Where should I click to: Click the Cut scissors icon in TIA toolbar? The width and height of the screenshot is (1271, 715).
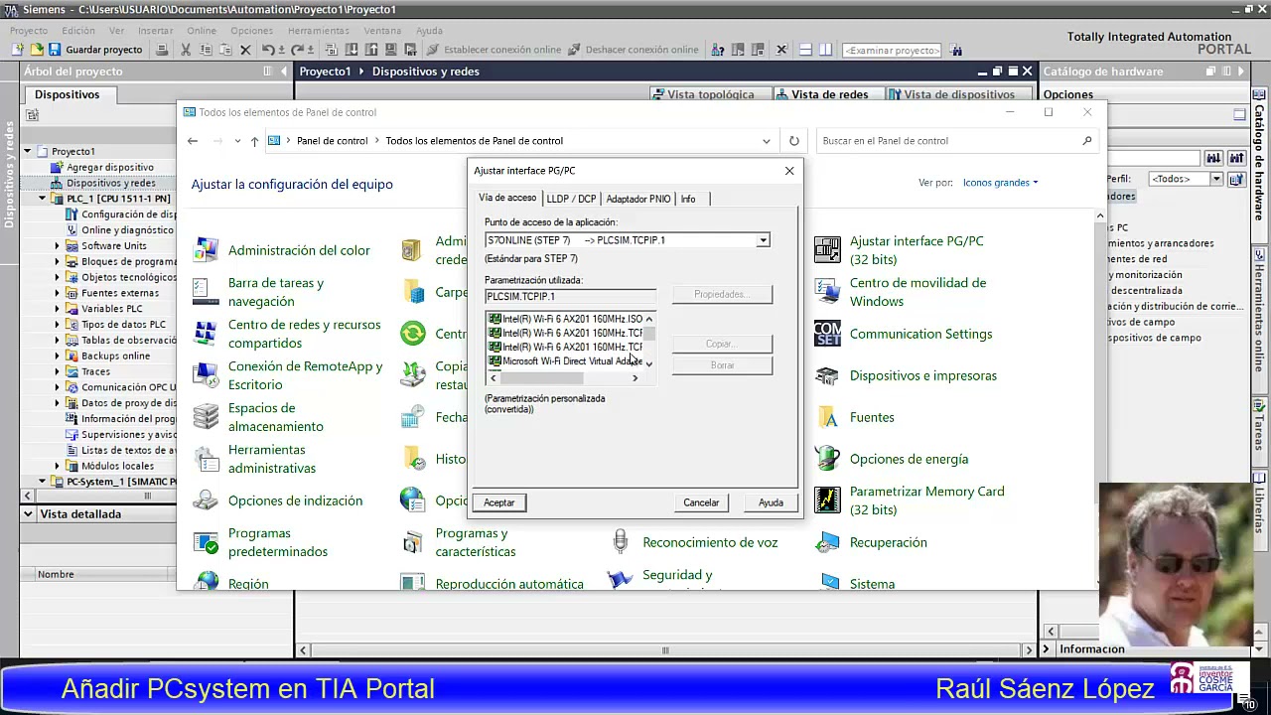(x=186, y=50)
